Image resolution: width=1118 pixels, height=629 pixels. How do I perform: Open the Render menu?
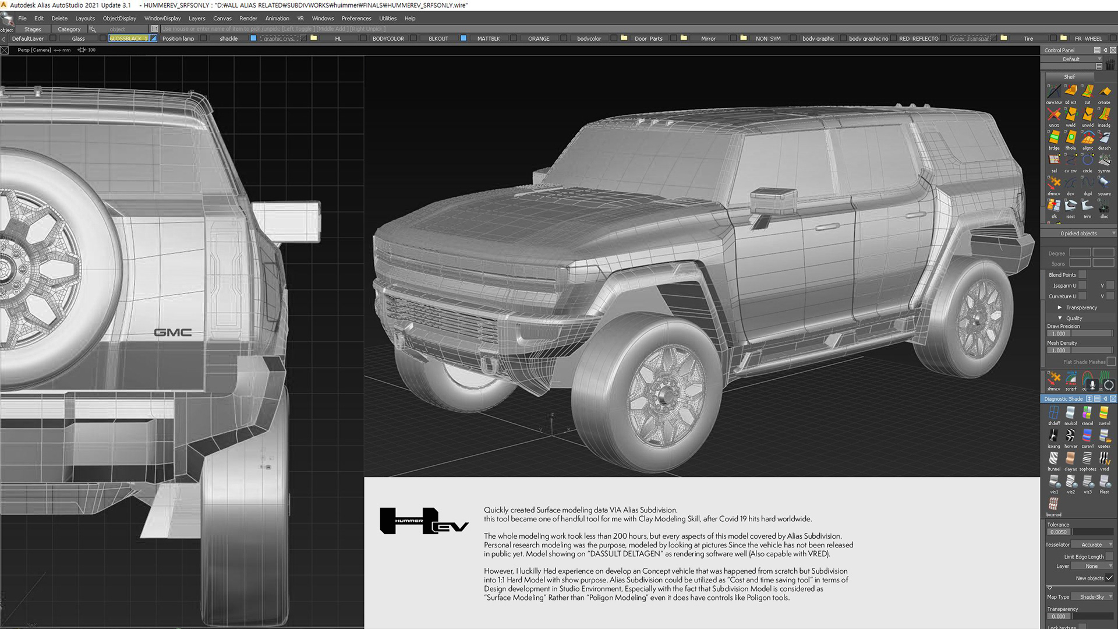click(248, 18)
